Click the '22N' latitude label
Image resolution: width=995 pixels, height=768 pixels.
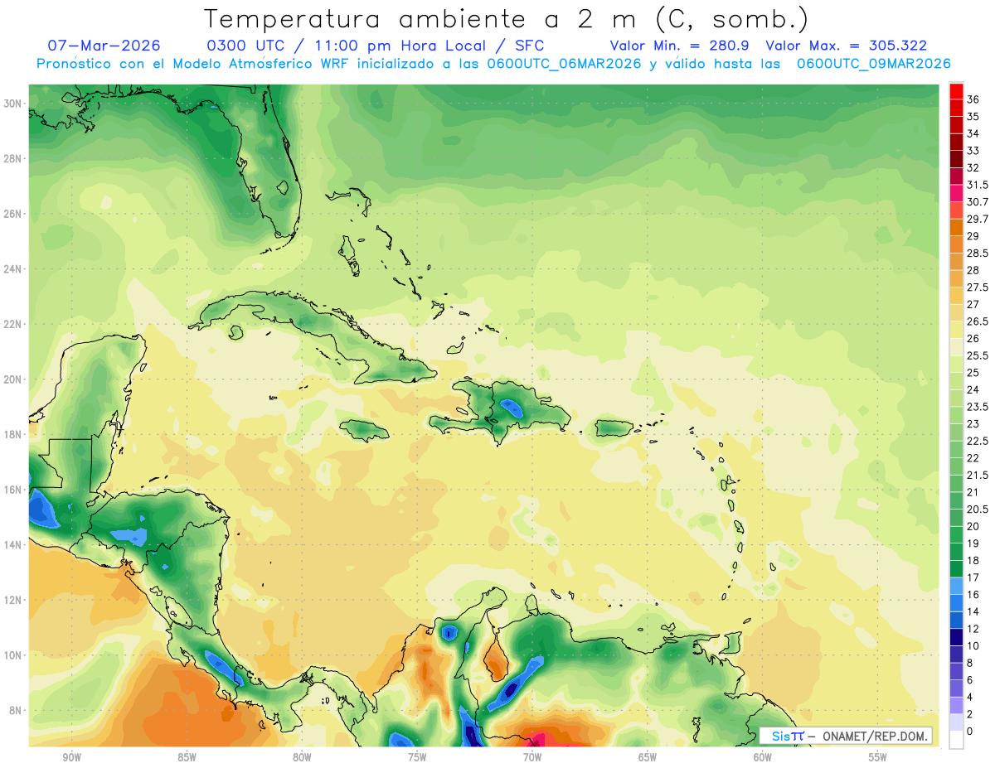pyautogui.click(x=12, y=324)
